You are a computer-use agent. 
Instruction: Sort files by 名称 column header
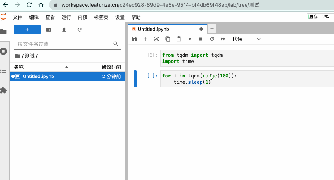tap(41, 67)
